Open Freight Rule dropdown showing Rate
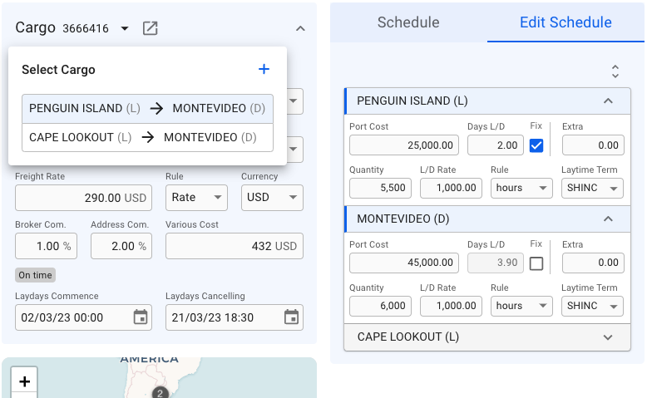The height and width of the screenshot is (398, 647). point(196,198)
